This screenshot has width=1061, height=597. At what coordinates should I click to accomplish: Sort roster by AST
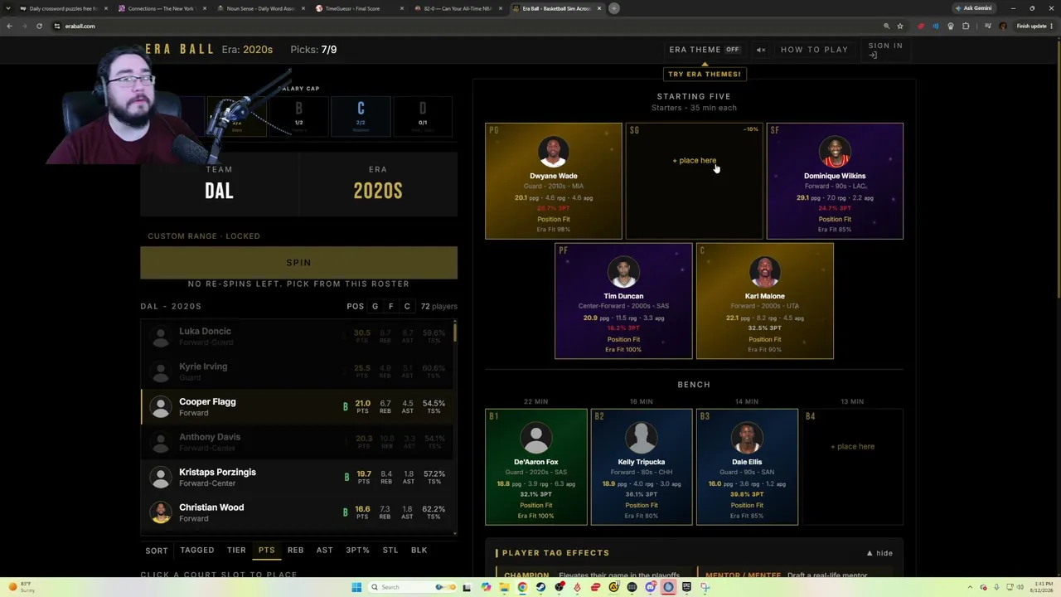[x=324, y=550]
